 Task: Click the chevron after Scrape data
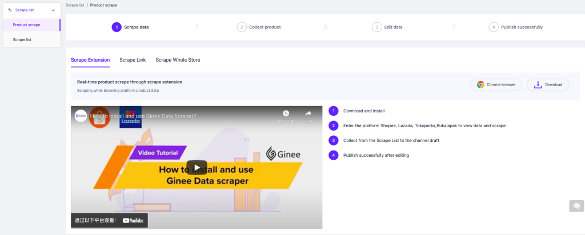(x=197, y=27)
